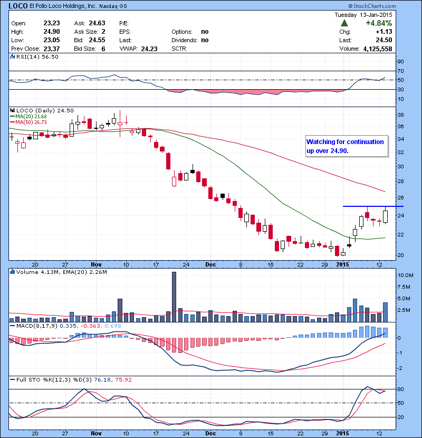
Task: Click the RSI 70 level axis label
Action: tap(401, 71)
